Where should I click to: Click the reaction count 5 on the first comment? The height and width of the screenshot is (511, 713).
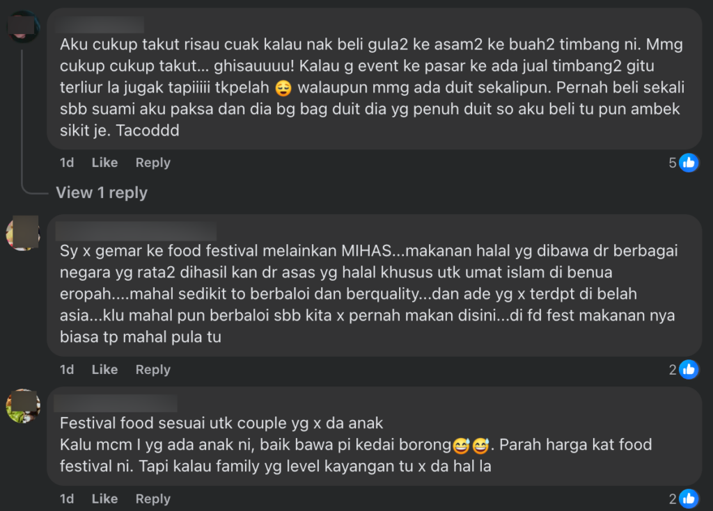tap(673, 163)
